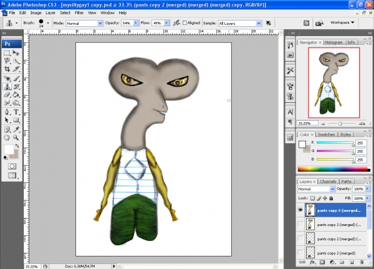Select the Paint Bucket tool
The height and width of the screenshot is (269, 374).
pyautogui.click(x=16, y=95)
